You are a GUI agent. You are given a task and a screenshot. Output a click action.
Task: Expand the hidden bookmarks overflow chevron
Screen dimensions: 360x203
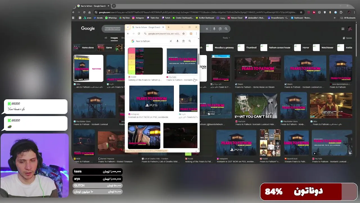pyautogui.click(x=334, y=18)
